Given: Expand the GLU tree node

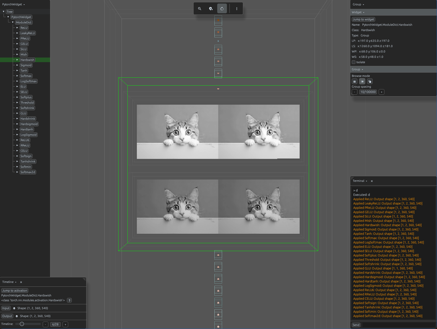Looking at the screenshot, I should (x=17, y=113).
